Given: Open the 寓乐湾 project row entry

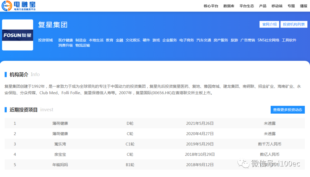Looking at the screenshot, I should tap(60, 144).
